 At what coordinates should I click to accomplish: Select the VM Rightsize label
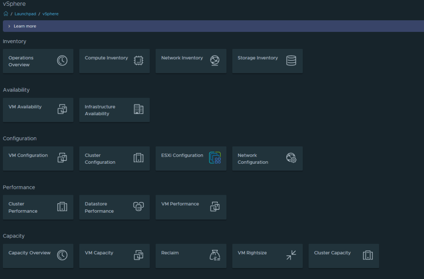click(252, 253)
